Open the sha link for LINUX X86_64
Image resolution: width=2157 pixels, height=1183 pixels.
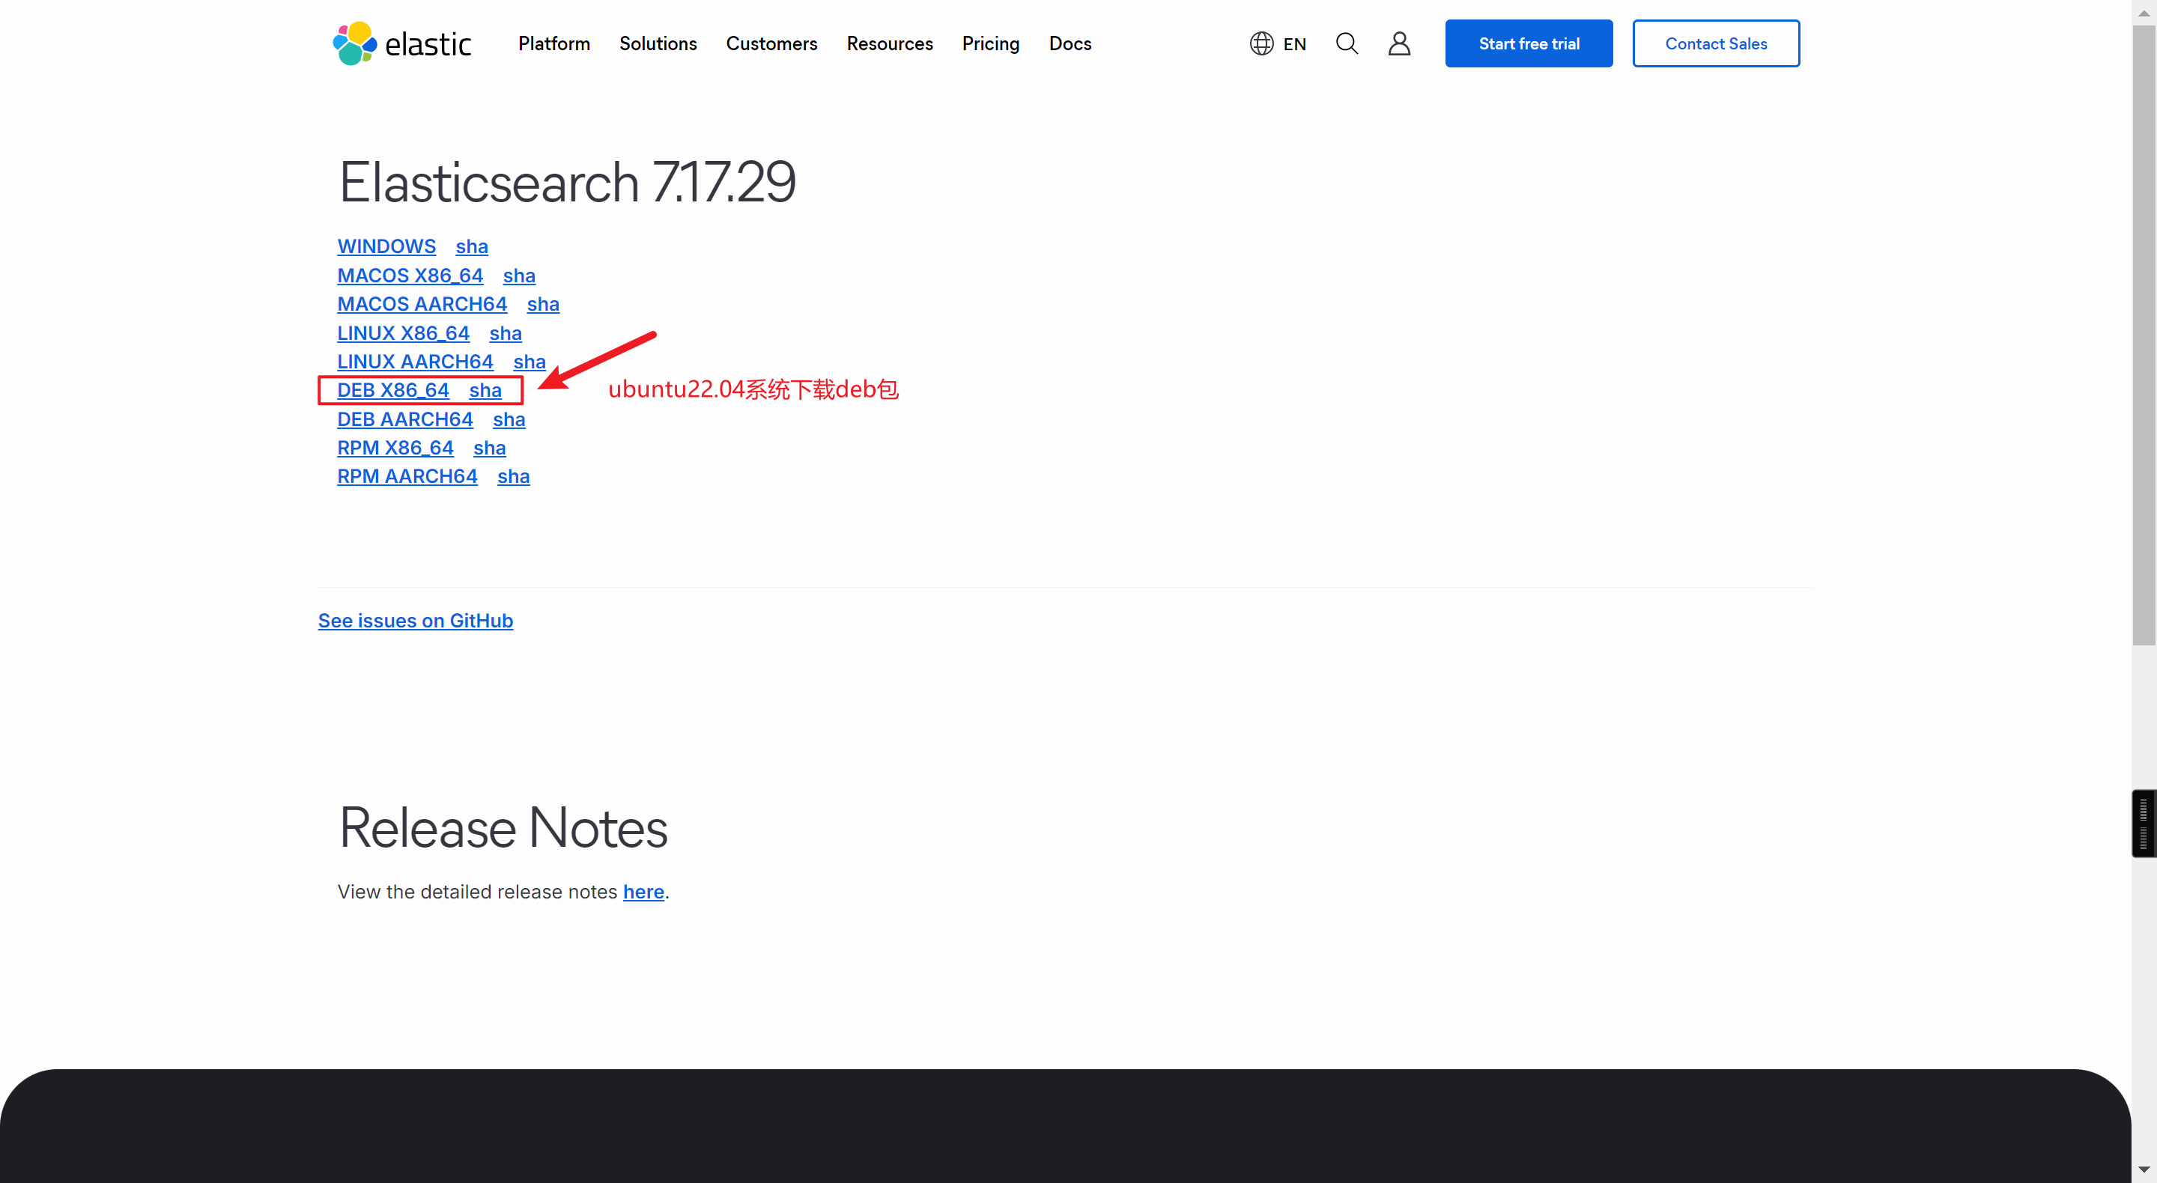tap(505, 333)
